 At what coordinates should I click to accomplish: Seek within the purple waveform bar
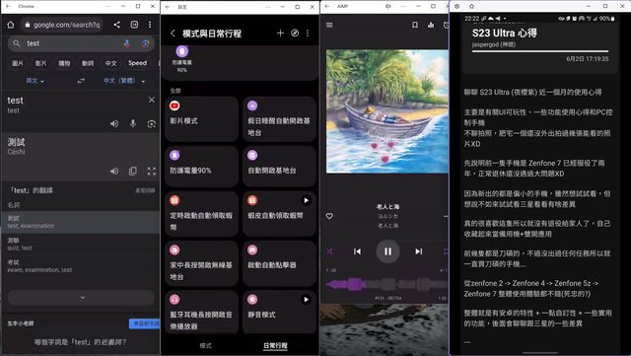tap(386, 285)
